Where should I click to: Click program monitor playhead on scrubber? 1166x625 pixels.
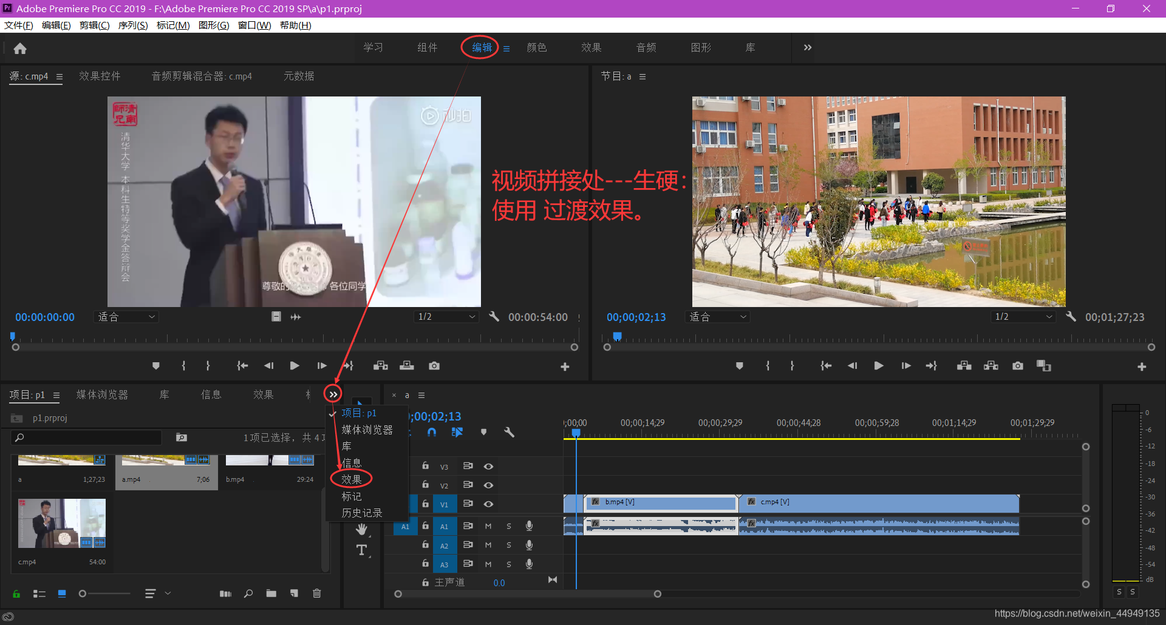point(617,336)
